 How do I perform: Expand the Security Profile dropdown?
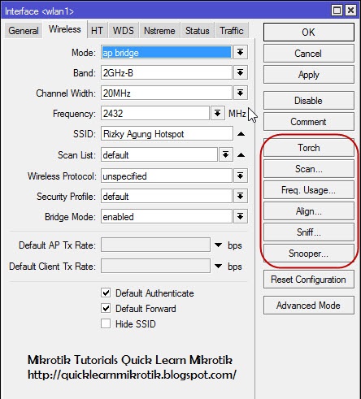click(x=240, y=196)
